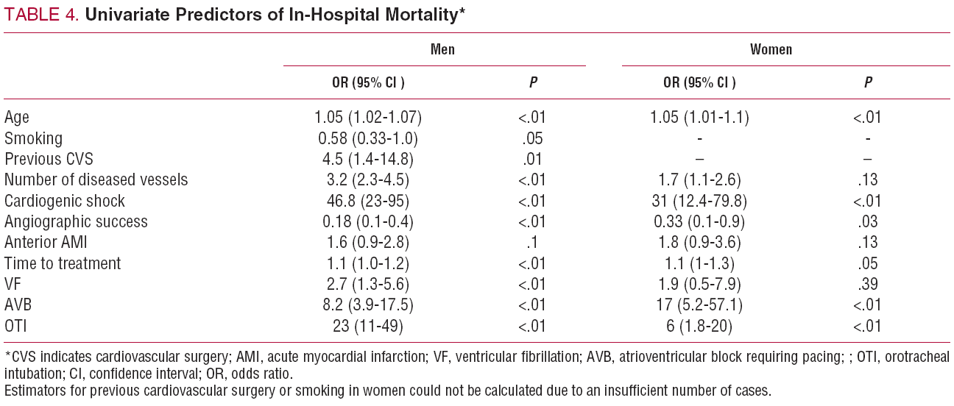Select the Women column group header
Screen dimensions: 954x406
pyautogui.click(x=771, y=50)
